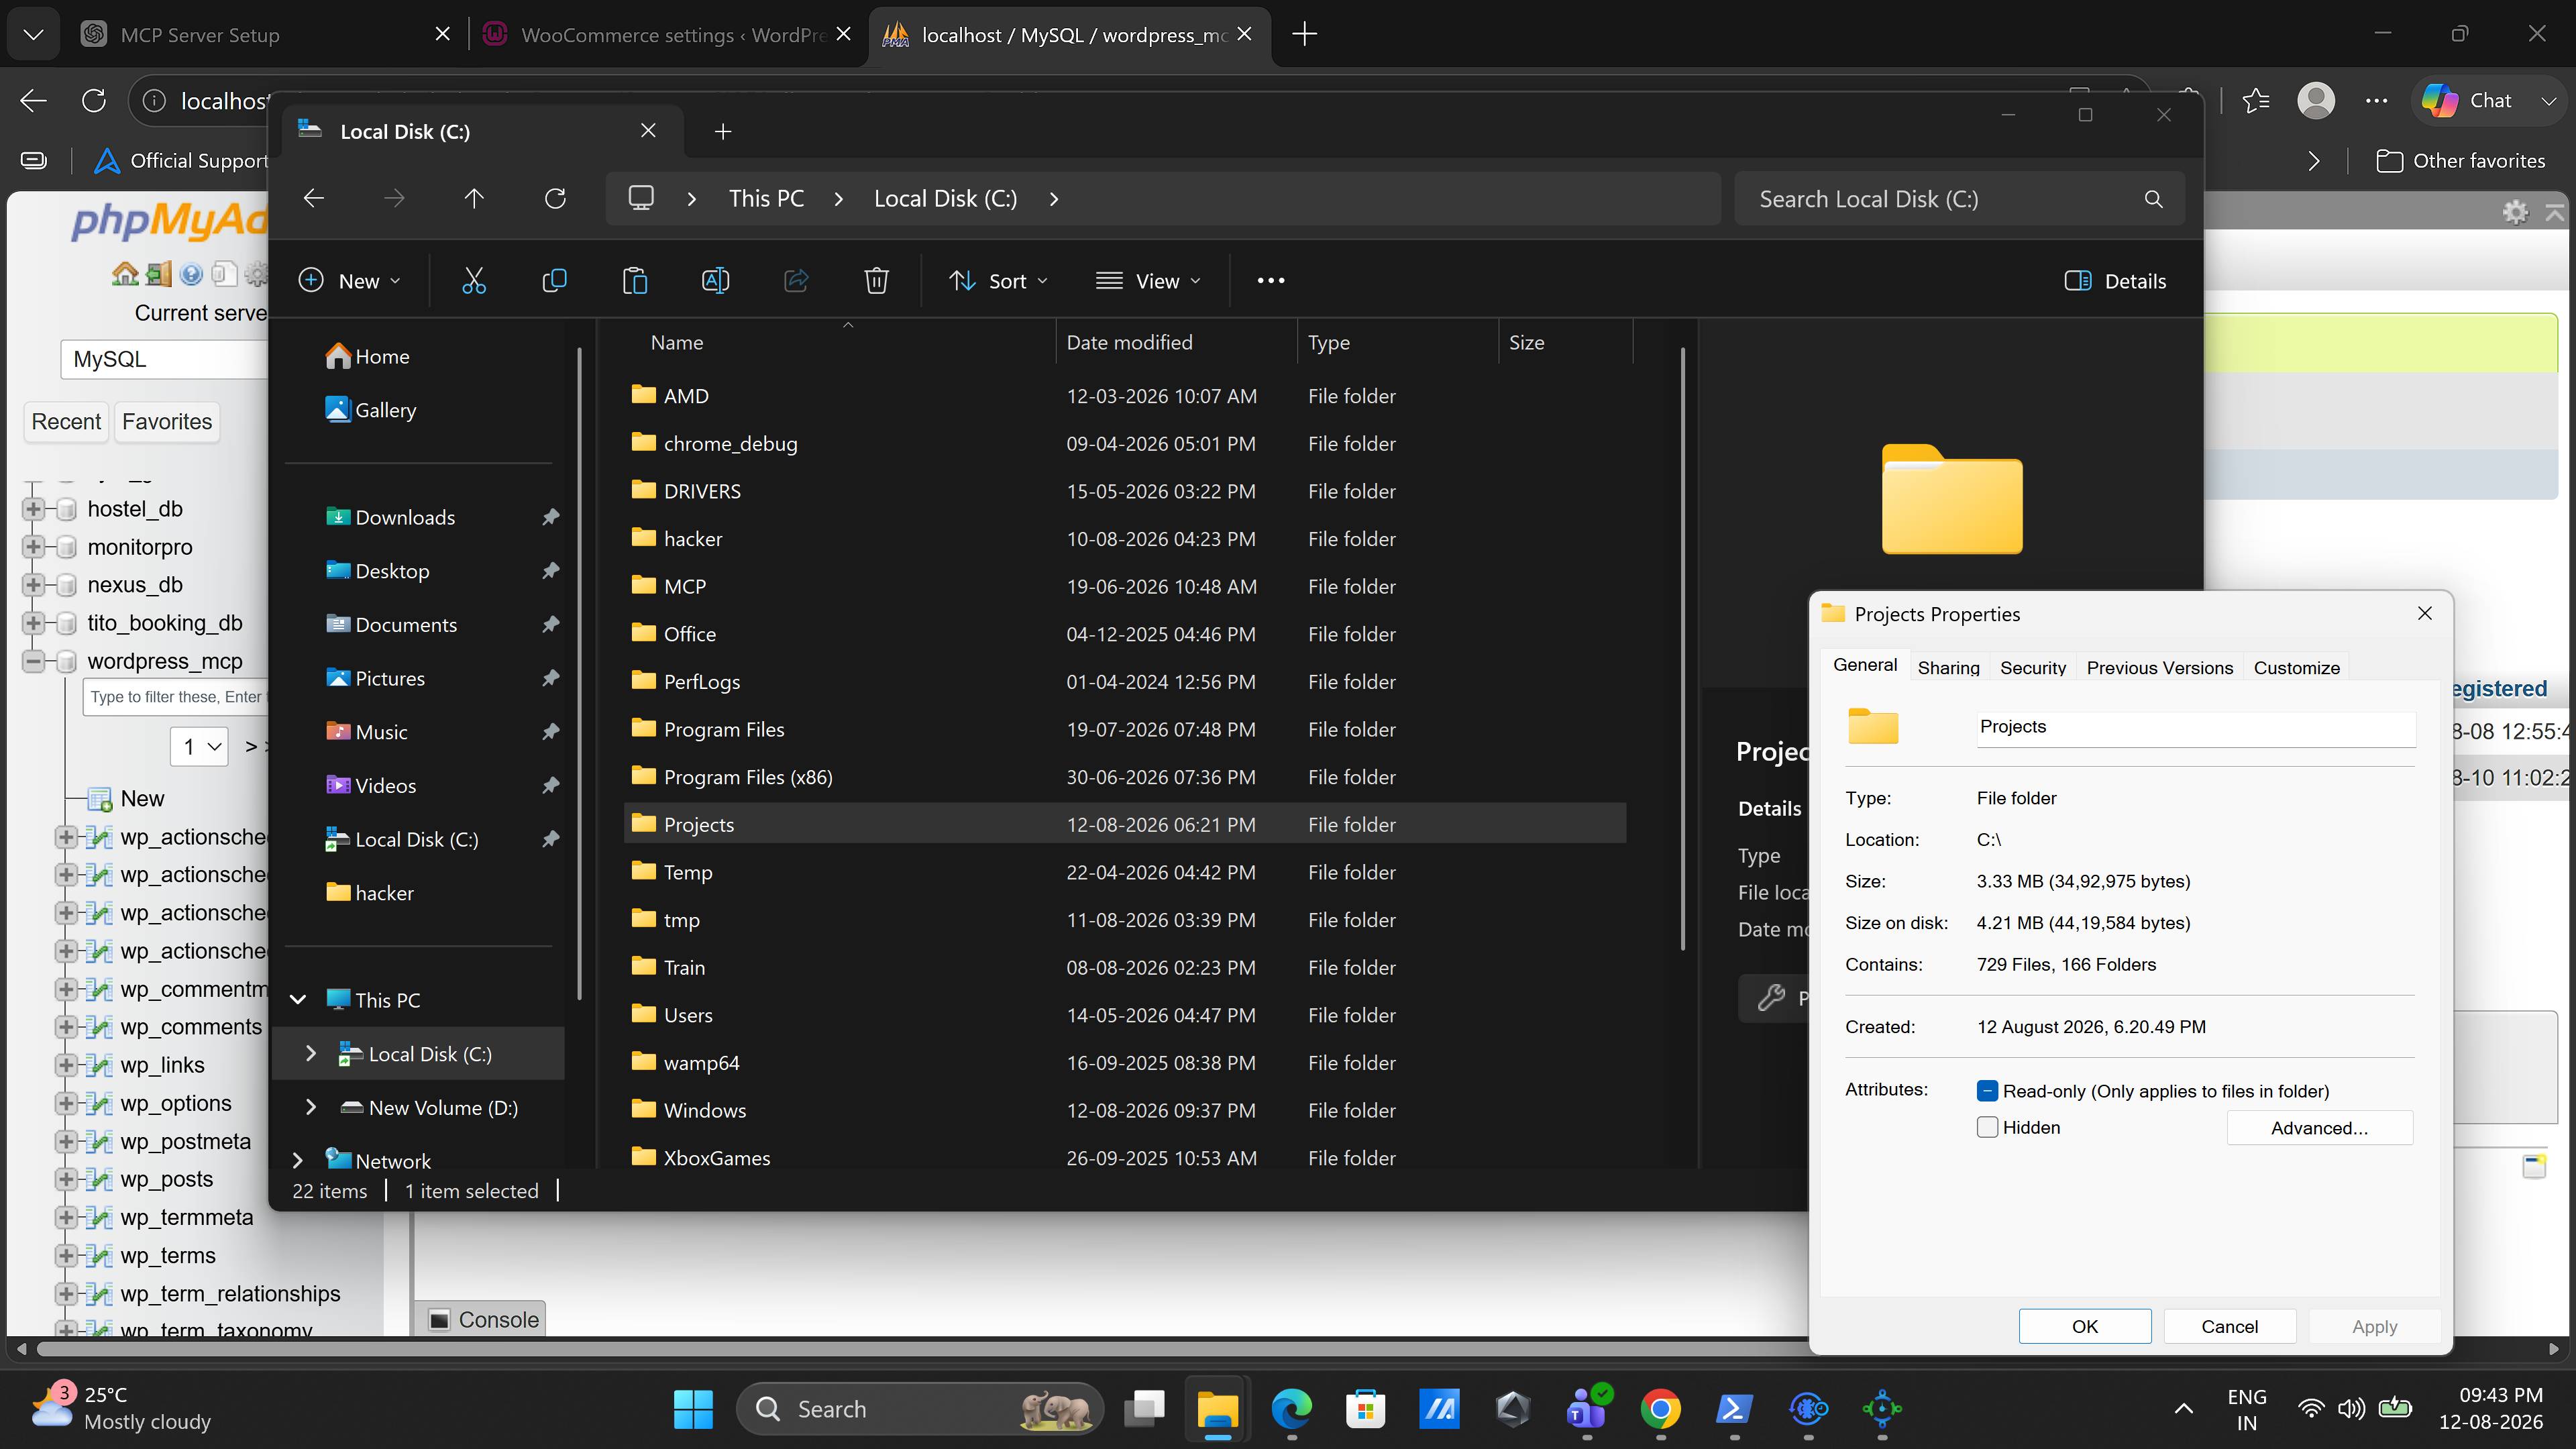The width and height of the screenshot is (2576, 1449).
Task: Click the OK button in Properties
Action: click(2084, 1326)
